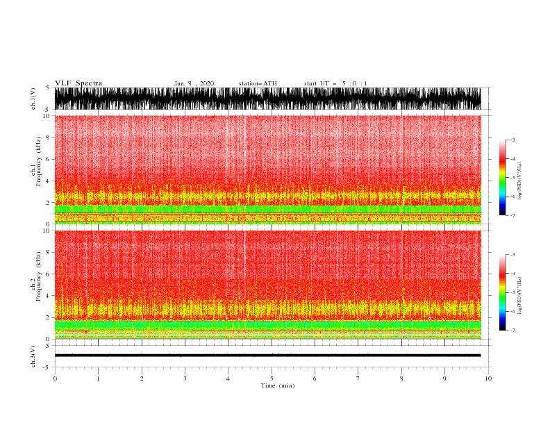Click the "10" tick on the time axis
The height and width of the screenshot is (425, 550).
click(488, 378)
